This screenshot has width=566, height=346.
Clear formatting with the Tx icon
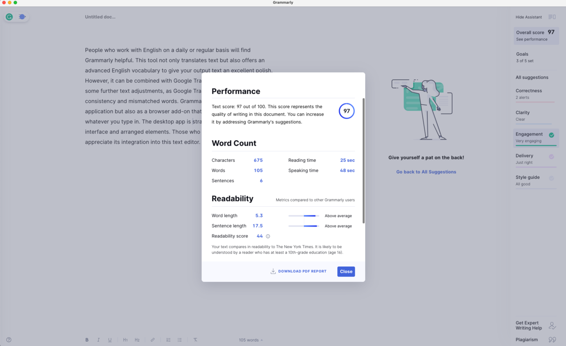(x=195, y=340)
